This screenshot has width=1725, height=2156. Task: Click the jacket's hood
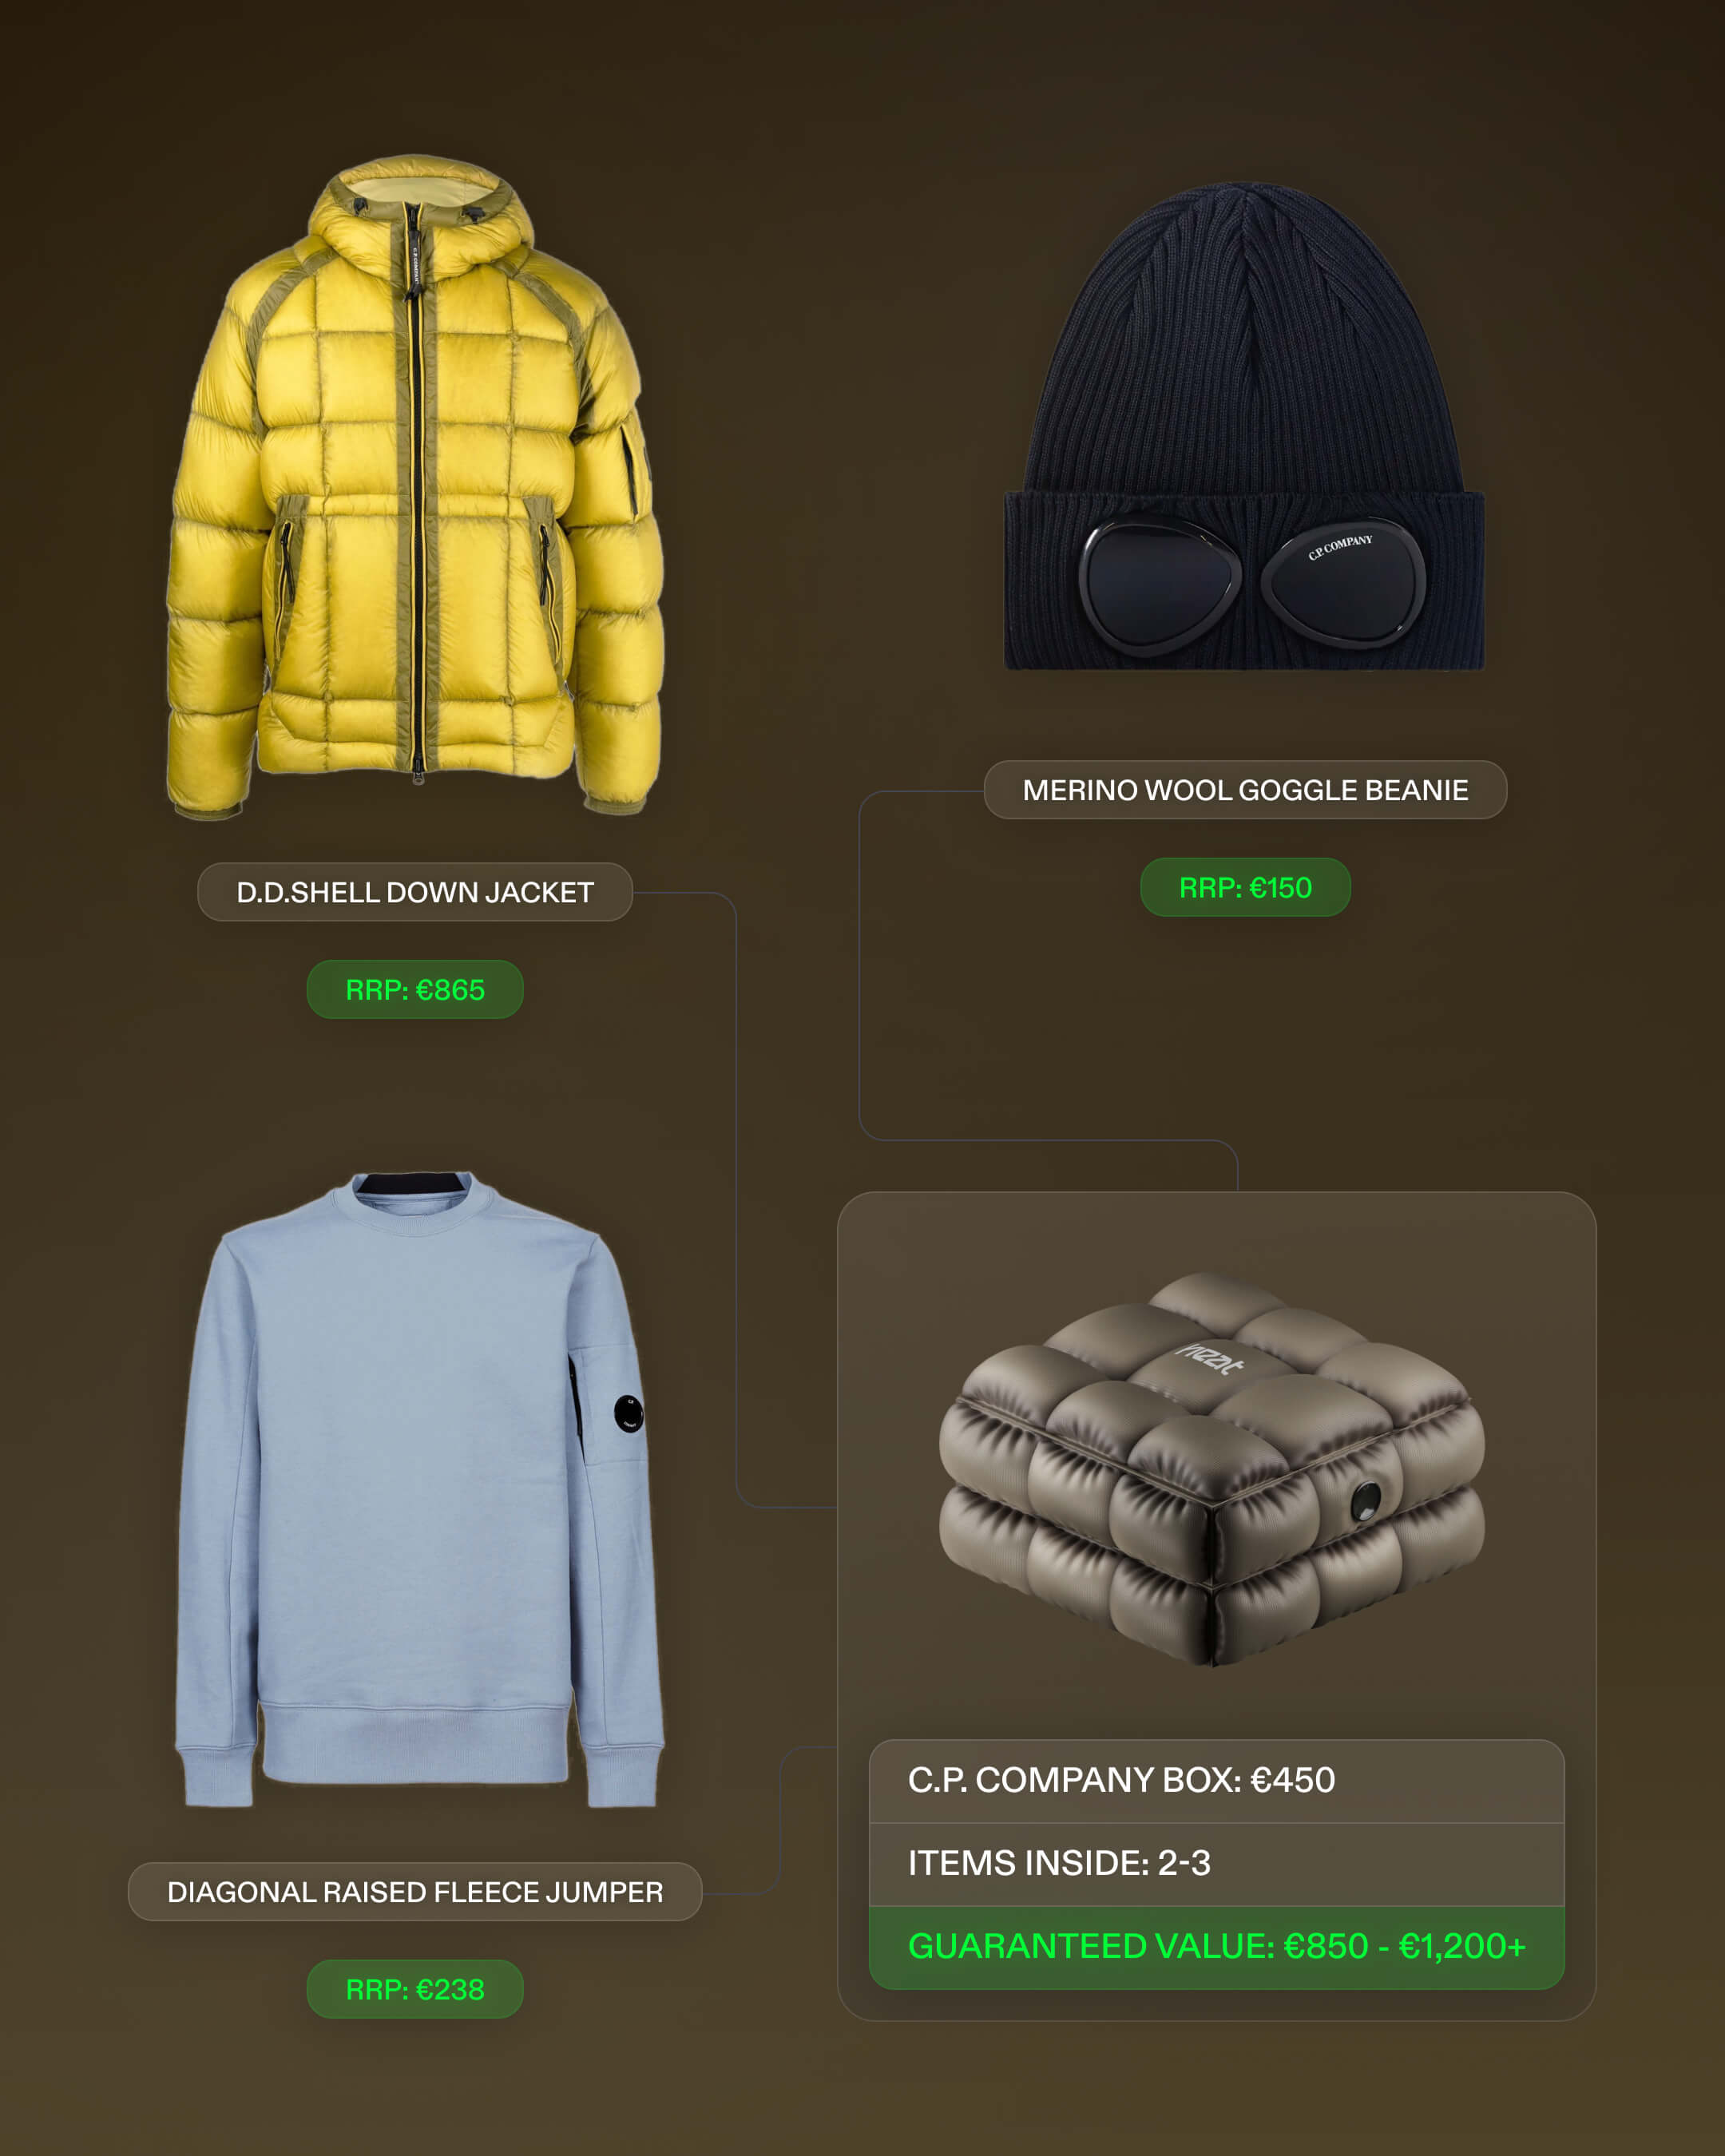tap(418, 215)
